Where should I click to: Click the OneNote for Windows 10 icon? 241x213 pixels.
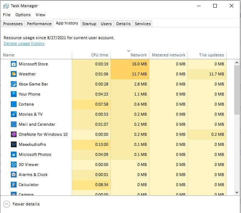pyautogui.click(x=14, y=134)
